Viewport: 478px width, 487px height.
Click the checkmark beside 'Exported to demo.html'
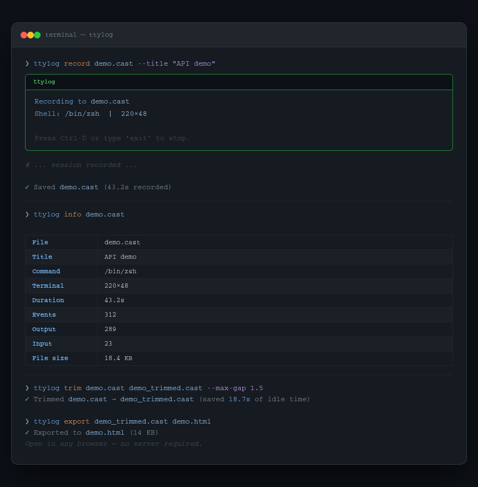pyautogui.click(x=27, y=432)
